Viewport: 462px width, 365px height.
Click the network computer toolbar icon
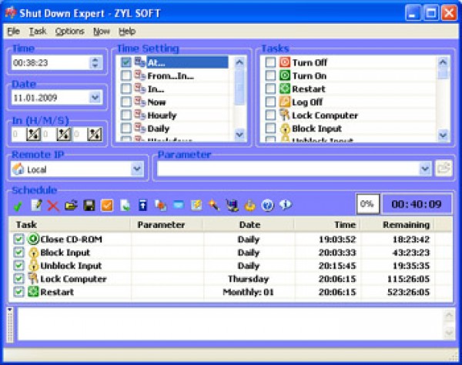pyautogui.click(x=233, y=206)
